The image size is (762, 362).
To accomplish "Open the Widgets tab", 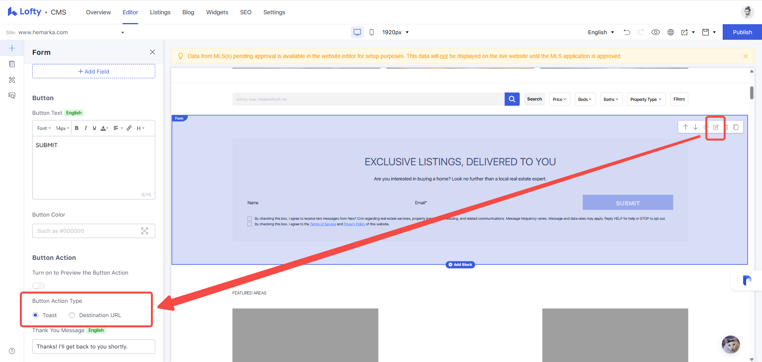I will [x=217, y=12].
